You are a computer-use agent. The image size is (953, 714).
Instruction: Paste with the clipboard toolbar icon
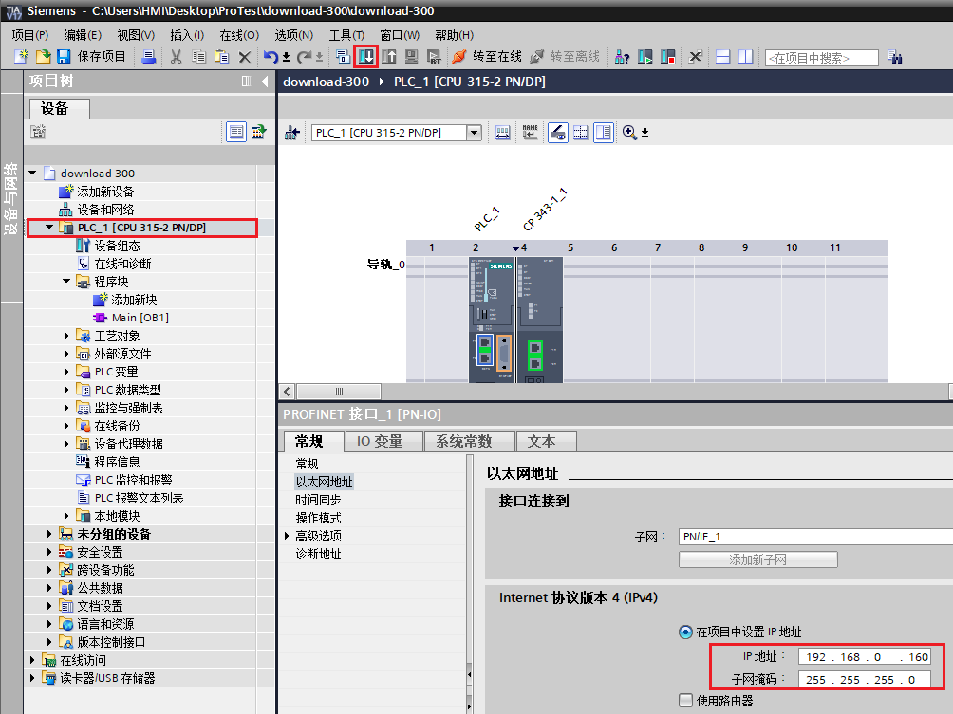click(222, 57)
